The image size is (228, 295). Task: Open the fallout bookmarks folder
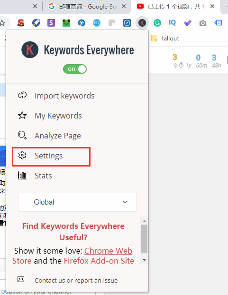[165, 39]
